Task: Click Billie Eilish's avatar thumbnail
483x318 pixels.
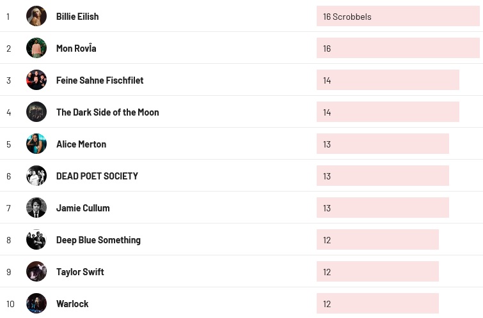Action: (36, 16)
